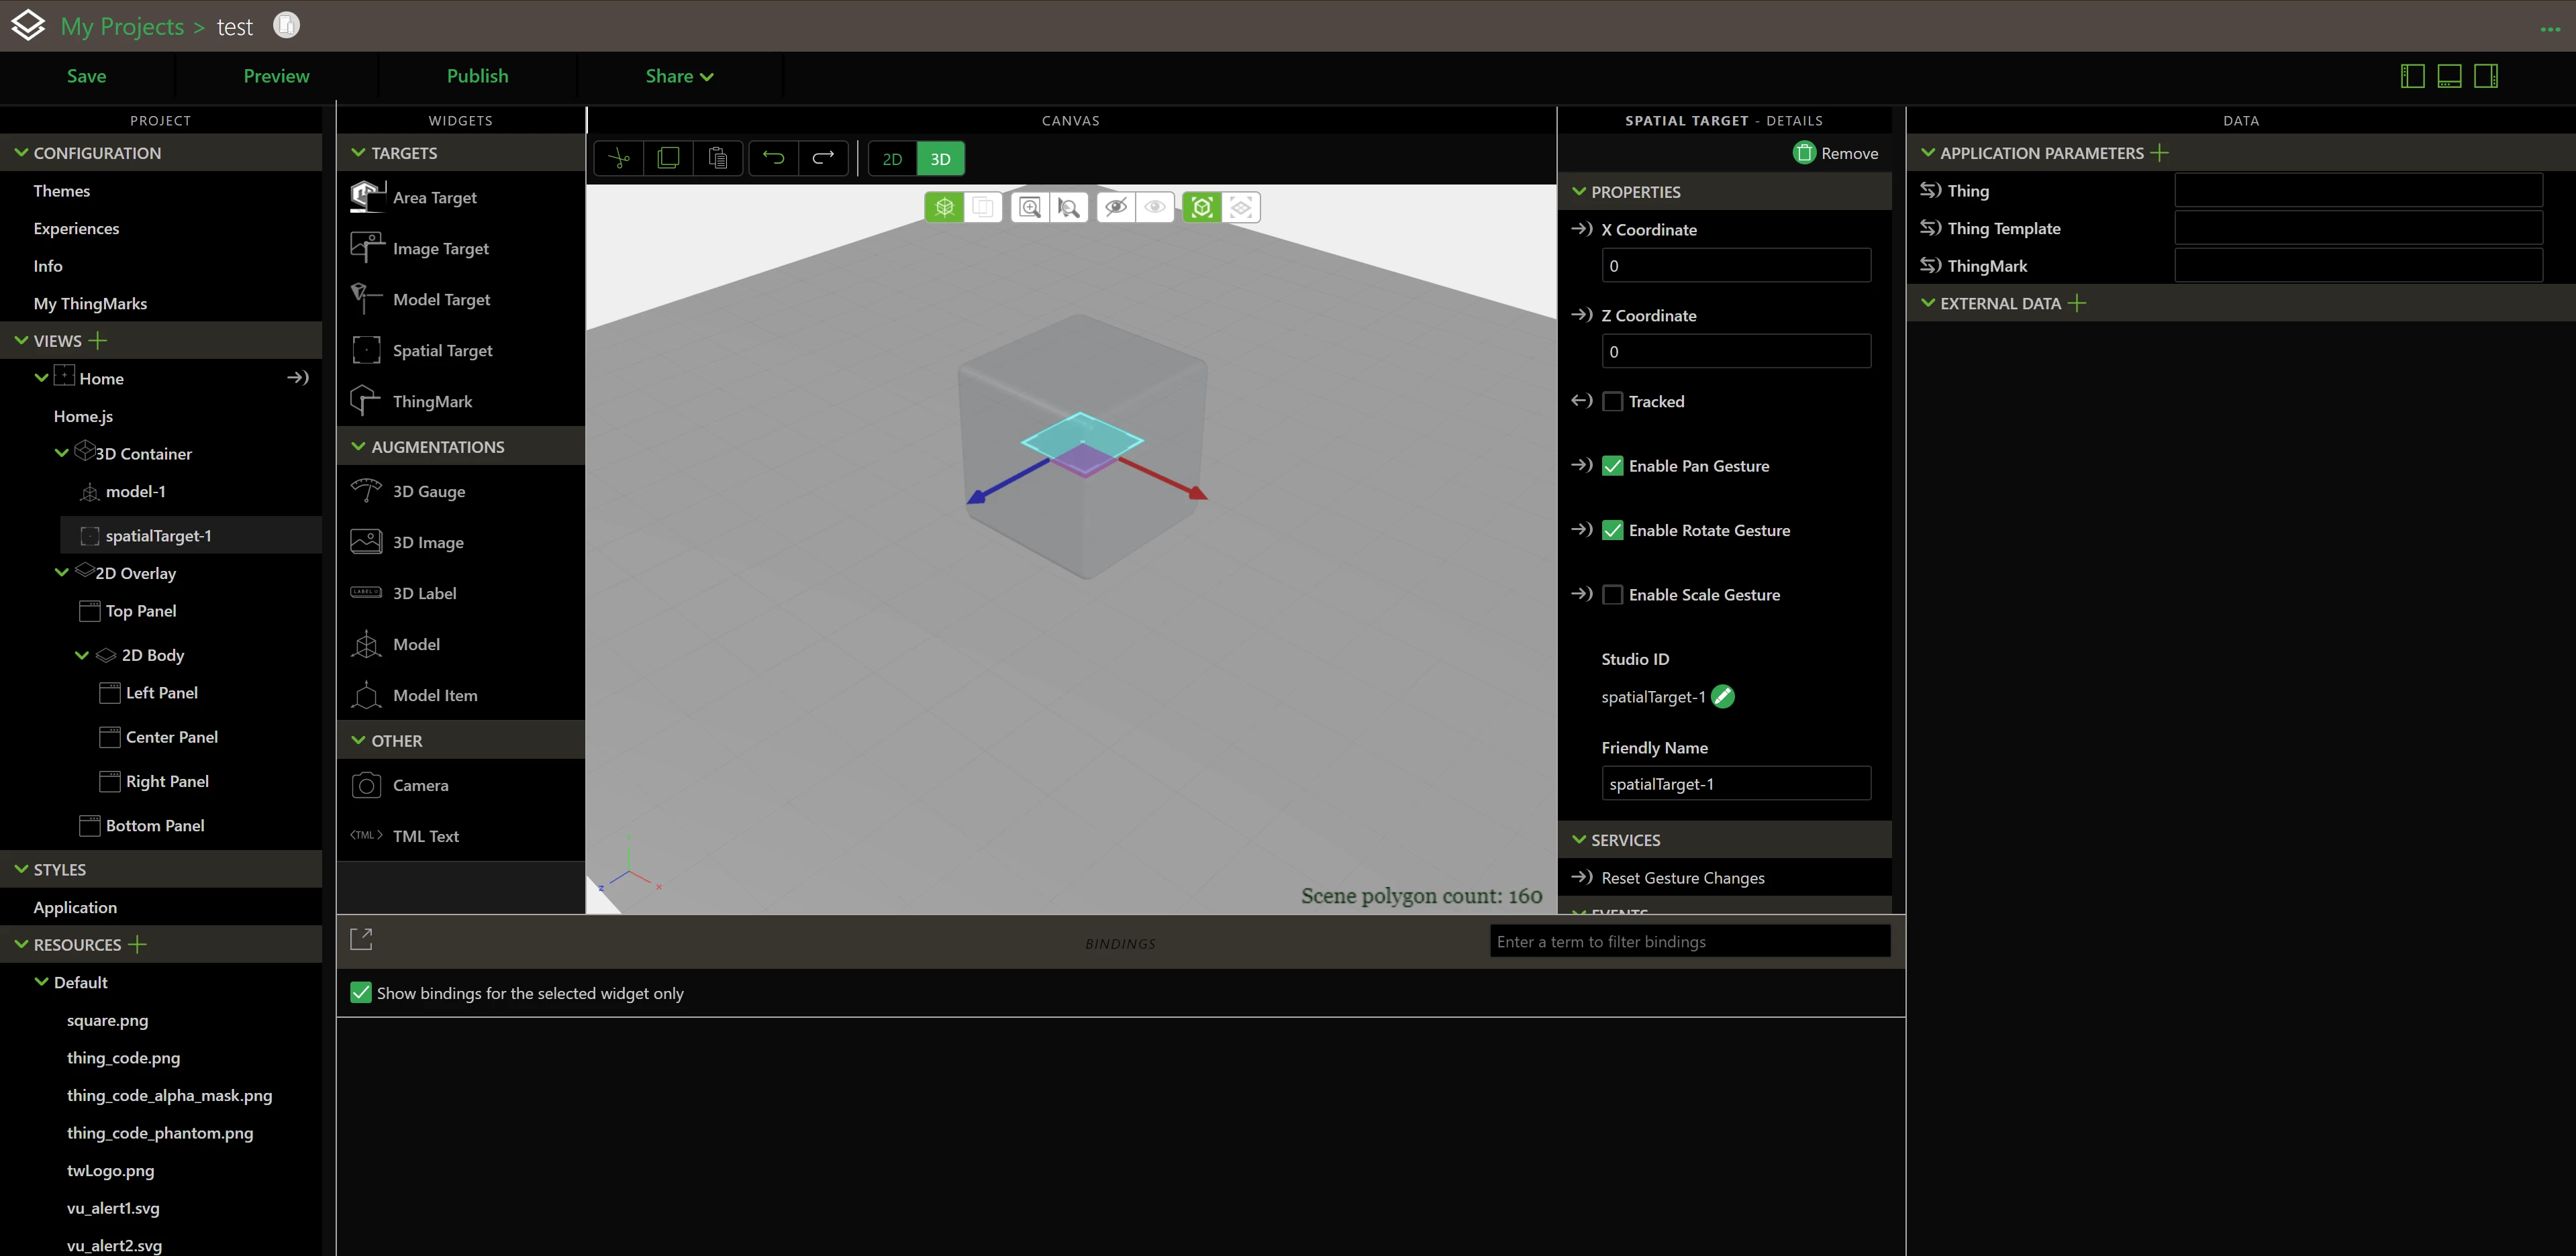Viewport: 2576px width, 1256px height.
Task: Click the Publish button
Action: (477, 76)
